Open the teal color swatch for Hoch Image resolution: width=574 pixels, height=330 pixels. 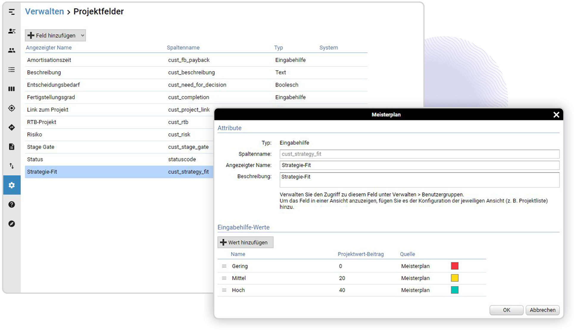[x=455, y=290]
